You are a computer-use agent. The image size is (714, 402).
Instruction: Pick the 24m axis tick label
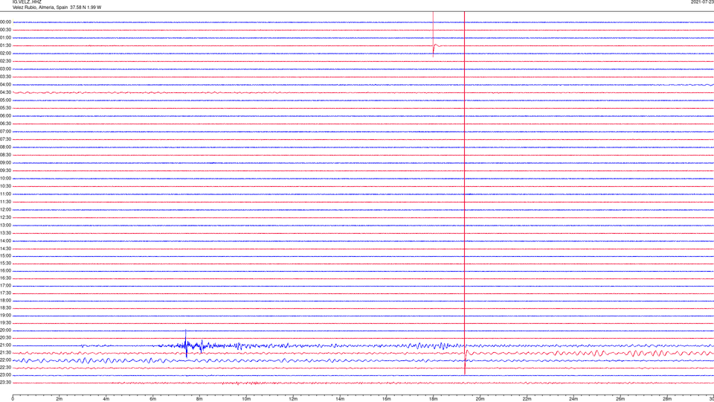(x=573, y=399)
